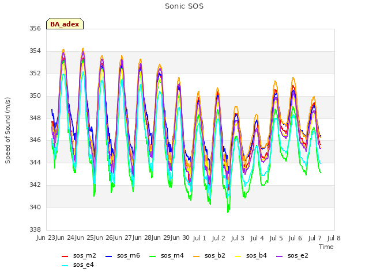The width and height of the screenshot is (369, 276).
Task: Click the Jul 2 x-axis date label
Action: tap(219, 239)
